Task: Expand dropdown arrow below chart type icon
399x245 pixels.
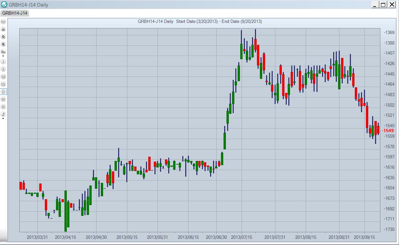Action: tap(3, 56)
